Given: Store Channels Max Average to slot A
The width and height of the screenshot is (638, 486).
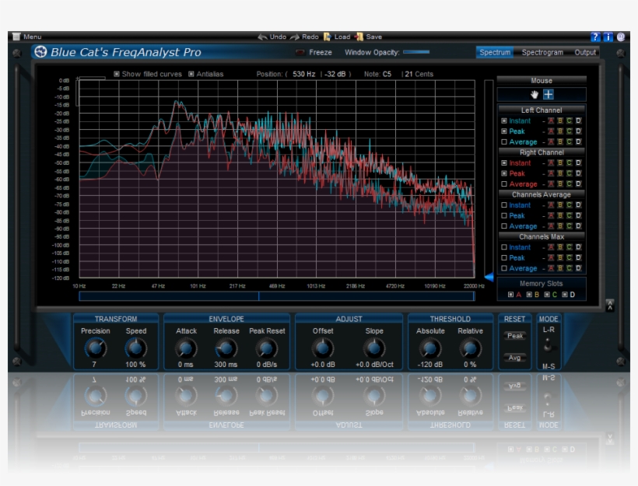Looking at the screenshot, I should click(x=551, y=268).
